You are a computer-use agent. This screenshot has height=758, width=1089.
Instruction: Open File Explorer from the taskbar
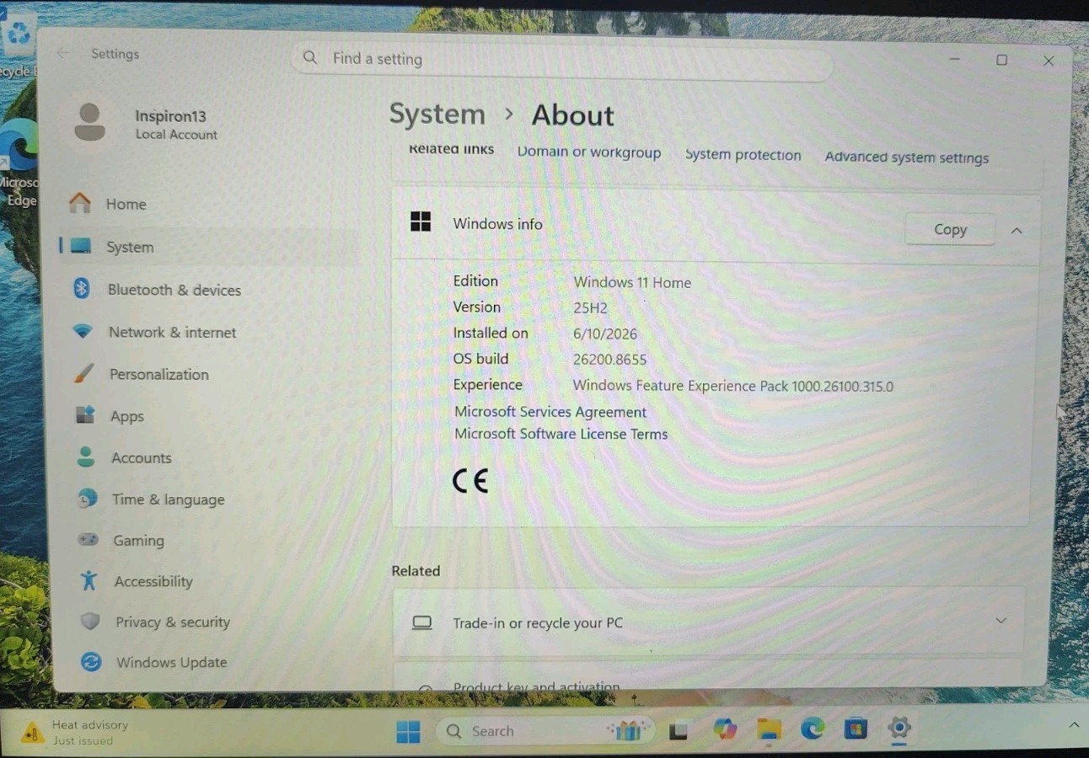[x=769, y=729]
